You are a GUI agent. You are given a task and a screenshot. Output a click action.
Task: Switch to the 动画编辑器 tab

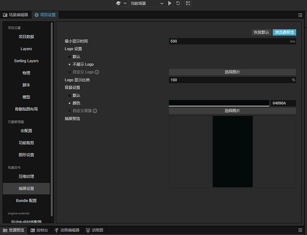pyautogui.click(x=67, y=230)
